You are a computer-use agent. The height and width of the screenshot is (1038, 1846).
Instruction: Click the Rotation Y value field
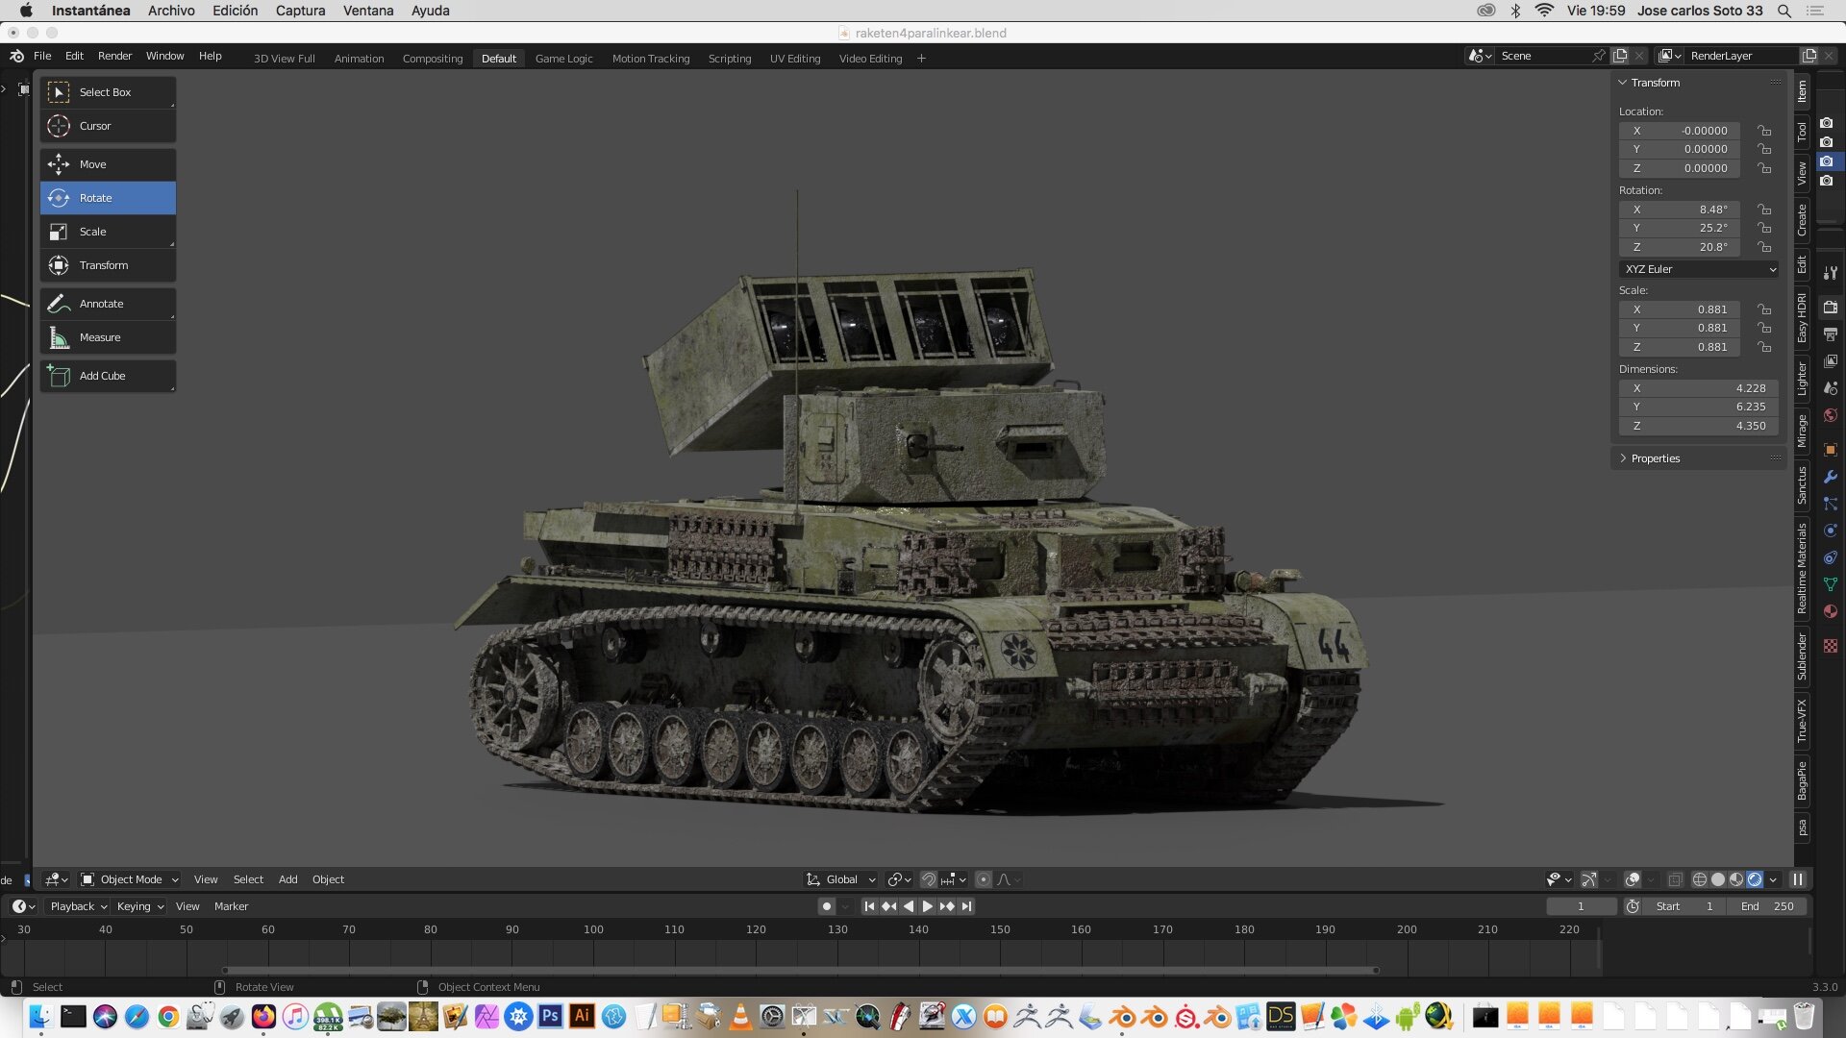[x=1679, y=228]
